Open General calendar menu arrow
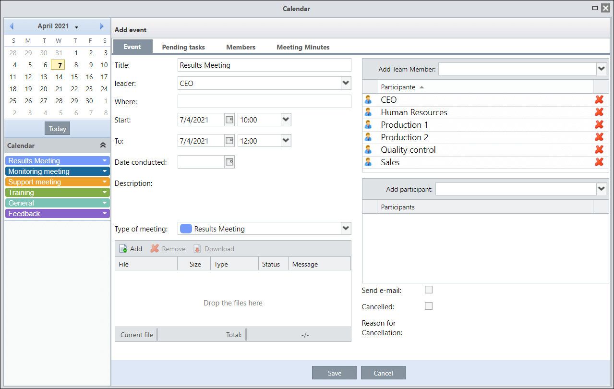Viewport: 614px width, 389px height. 105,203
